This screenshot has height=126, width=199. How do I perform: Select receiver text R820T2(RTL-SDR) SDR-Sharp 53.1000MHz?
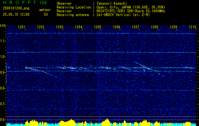click(x=131, y=11)
